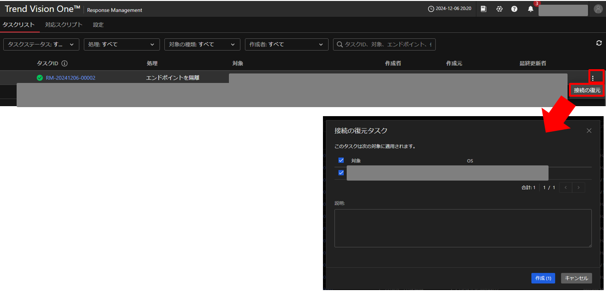Click the エンドポイントを隔離 cell
Screen dimensions: 606x291
click(x=172, y=78)
